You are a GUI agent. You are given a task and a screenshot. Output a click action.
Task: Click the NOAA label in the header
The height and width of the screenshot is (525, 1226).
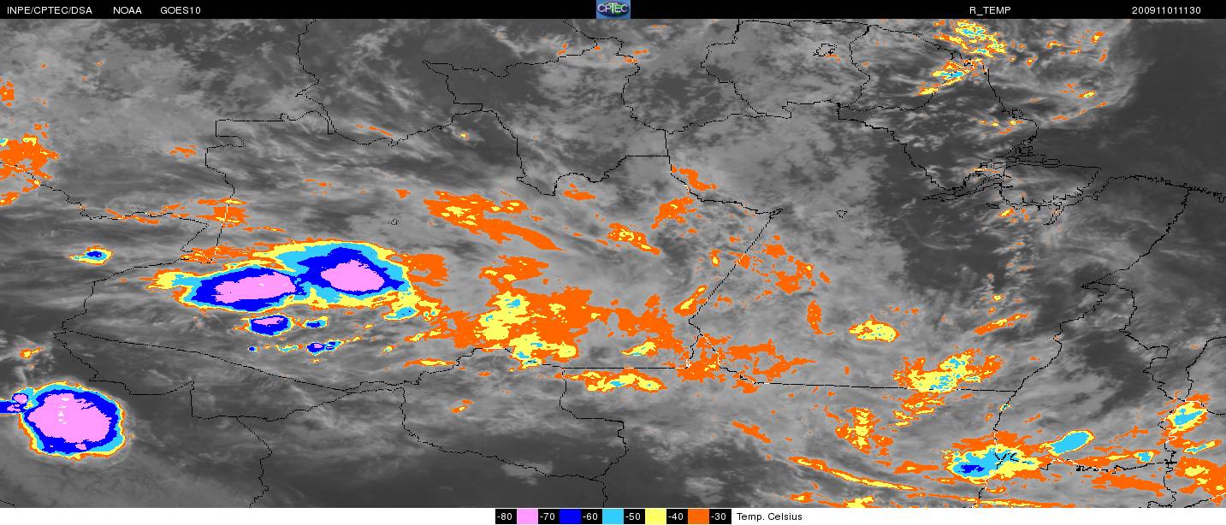(x=127, y=10)
